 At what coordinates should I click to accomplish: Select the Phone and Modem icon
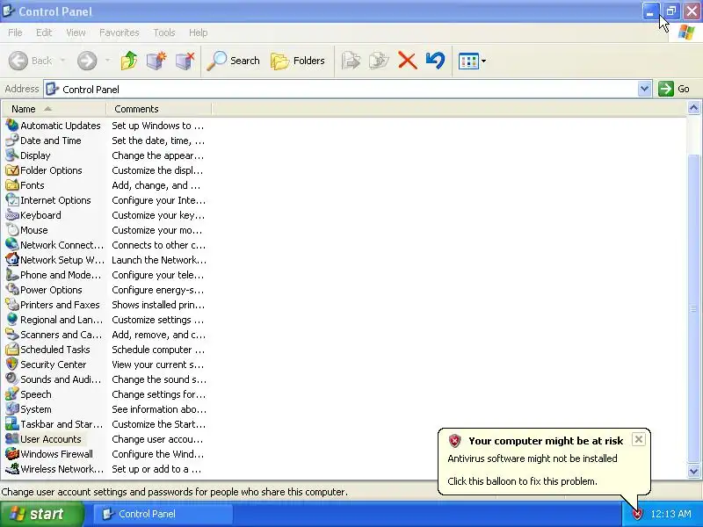point(12,275)
